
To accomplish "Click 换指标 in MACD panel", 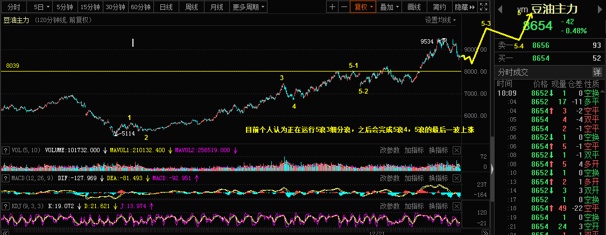I will (x=438, y=179).
